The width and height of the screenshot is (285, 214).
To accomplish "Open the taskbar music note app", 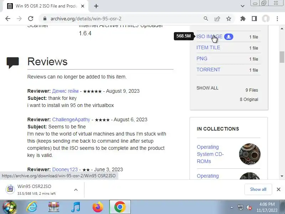I will tap(76, 207).
